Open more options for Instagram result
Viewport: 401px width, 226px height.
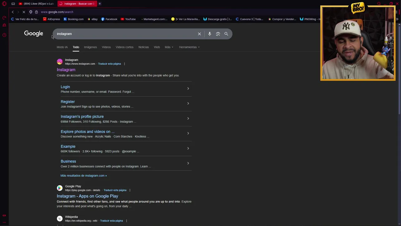click(x=124, y=64)
